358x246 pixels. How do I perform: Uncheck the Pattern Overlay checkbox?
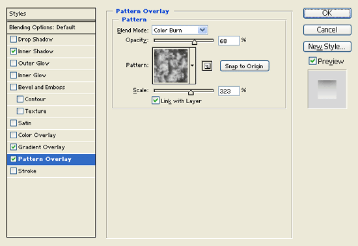[14, 159]
